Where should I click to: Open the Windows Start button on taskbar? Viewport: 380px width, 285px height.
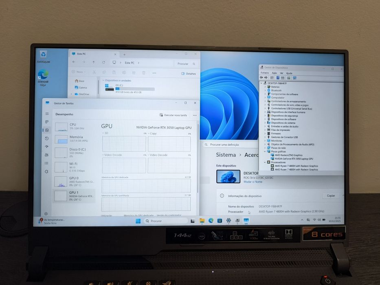pos(138,221)
